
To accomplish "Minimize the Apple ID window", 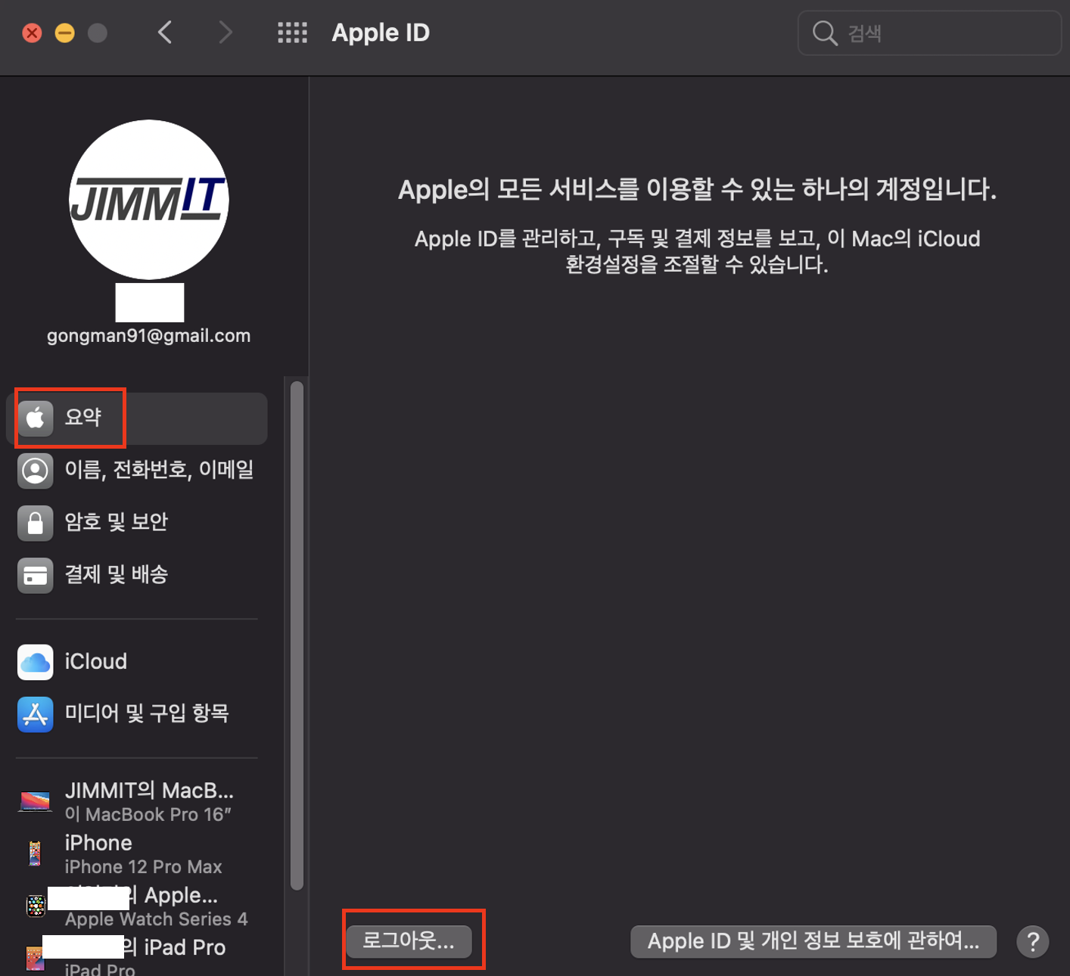I will (65, 33).
